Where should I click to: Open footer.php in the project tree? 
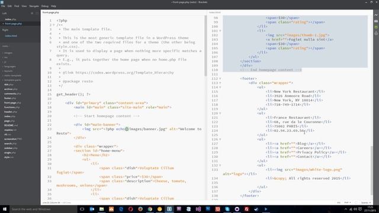[9, 98]
